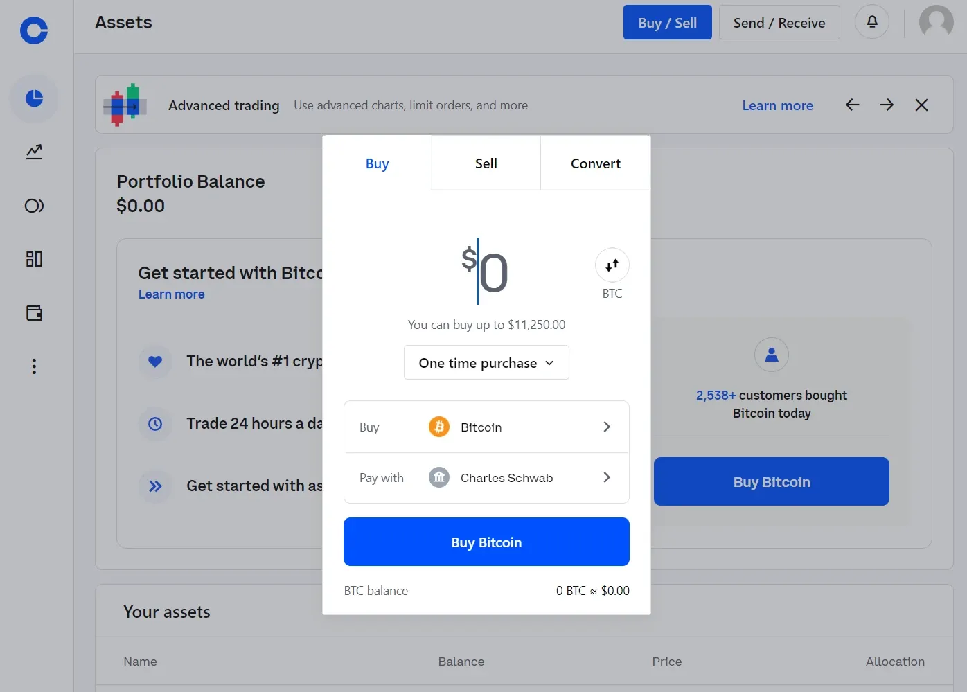Click the 0 BTC ≈ $0.00 value
The height and width of the screenshot is (692, 967).
point(593,591)
